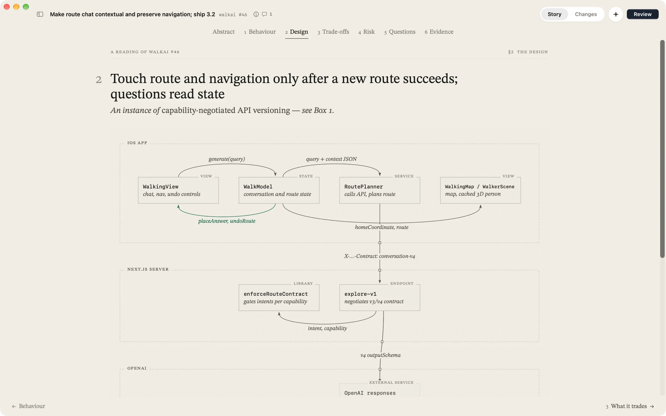This screenshot has width=666, height=416.
Task: Select the explore-v1 endpoint node
Action: pos(380,297)
